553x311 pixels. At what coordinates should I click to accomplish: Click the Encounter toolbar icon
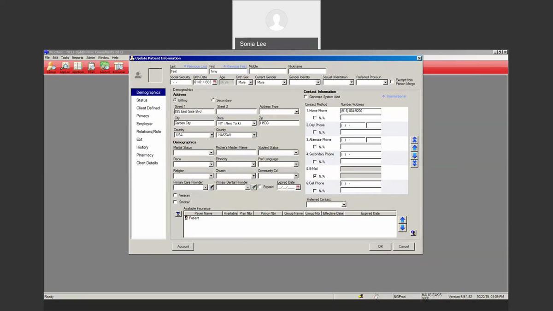118,67
